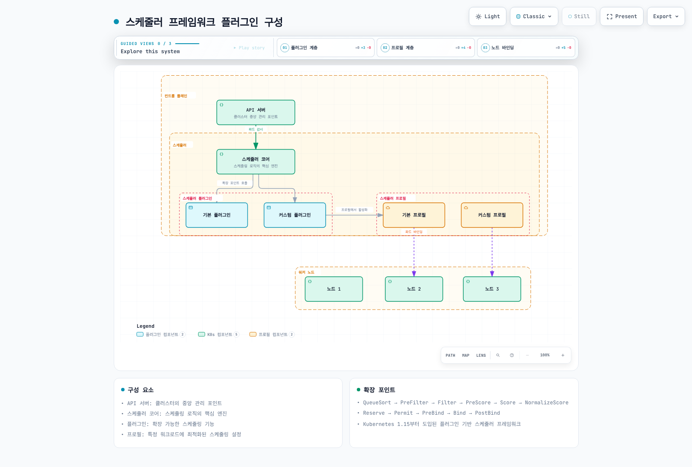Click the 스케줄러 코어 node
The width and height of the screenshot is (692, 467).
pos(256,162)
